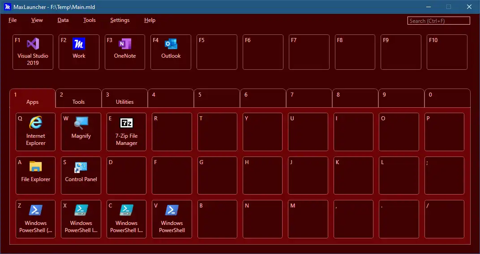Screen dimensions: 480x254
Task: Click the empty M key button
Action: click(x=308, y=219)
